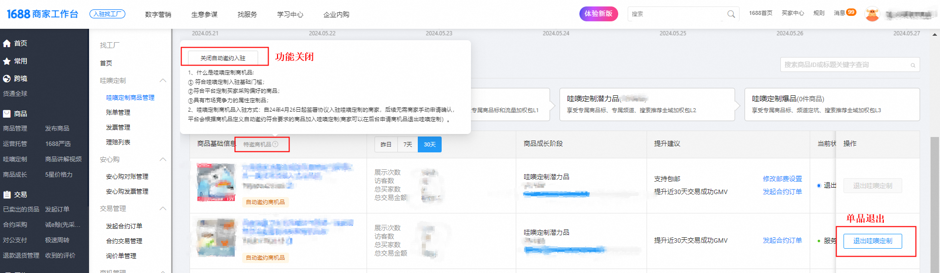The width and height of the screenshot is (940, 273).
Task: Click 发起合约订单 link in first product row
Action: (x=782, y=192)
